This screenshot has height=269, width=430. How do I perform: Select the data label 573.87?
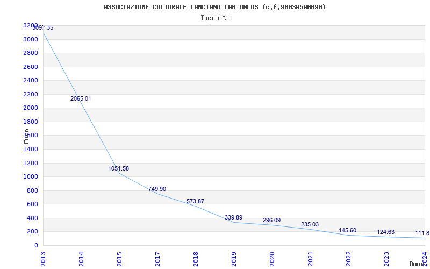[195, 201]
